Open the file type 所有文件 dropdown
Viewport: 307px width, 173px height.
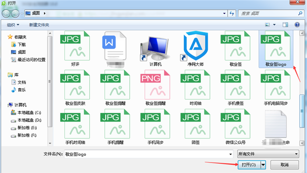coord(268,154)
